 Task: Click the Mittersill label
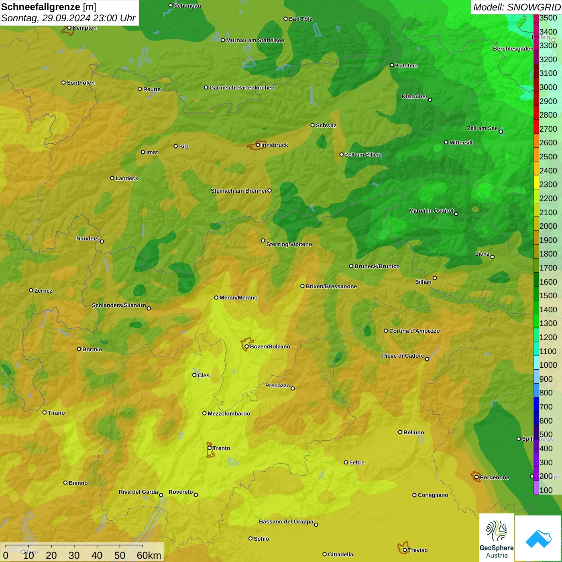[x=461, y=143]
